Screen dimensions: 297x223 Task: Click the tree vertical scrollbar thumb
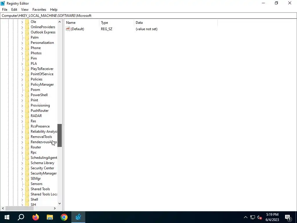[60, 135]
